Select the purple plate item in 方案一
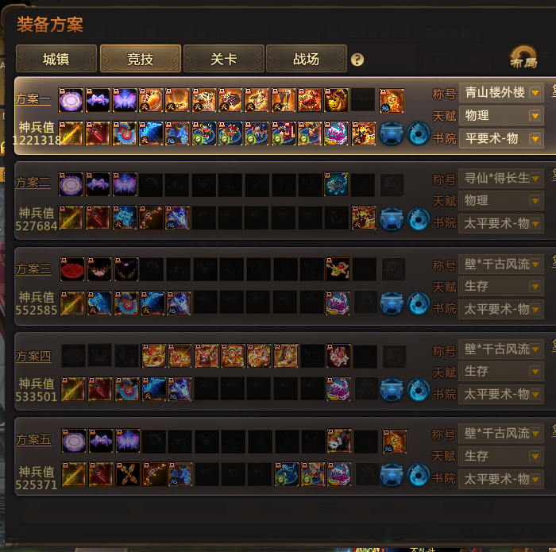This screenshot has height=552, width=556. [x=71, y=100]
